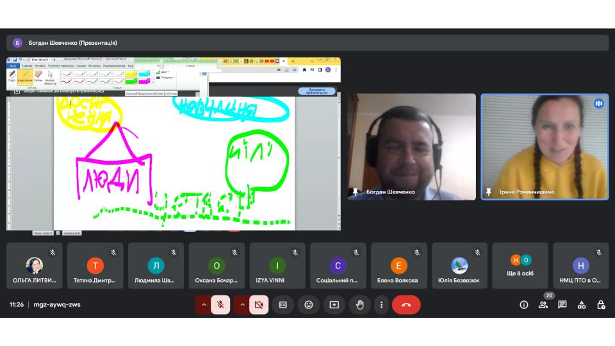Open the emoji reactions panel
This screenshot has width=615, height=346.
point(308,305)
